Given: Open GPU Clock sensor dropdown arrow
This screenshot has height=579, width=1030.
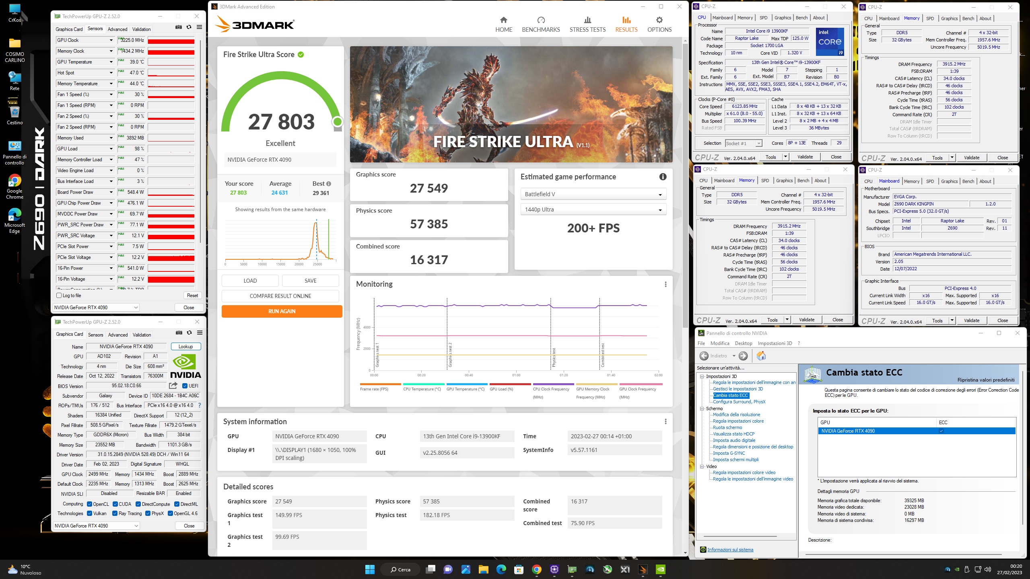Looking at the screenshot, I should [x=111, y=40].
